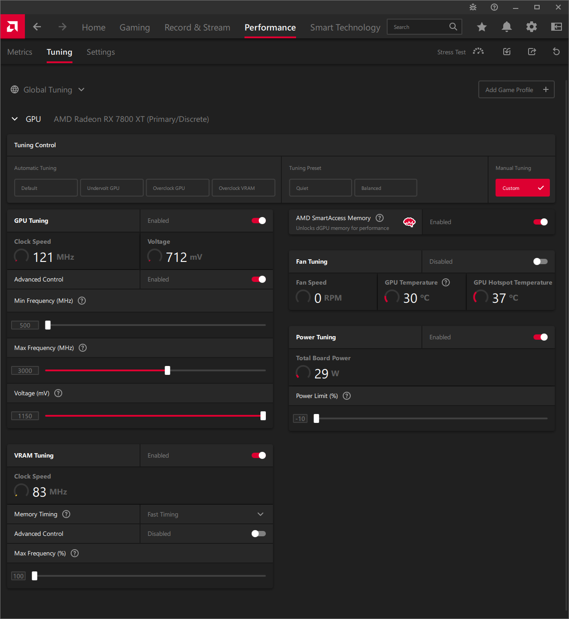The width and height of the screenshot is (569, 619).
Task: Select Overclock GPU preset
Action: tap(178, 188)
